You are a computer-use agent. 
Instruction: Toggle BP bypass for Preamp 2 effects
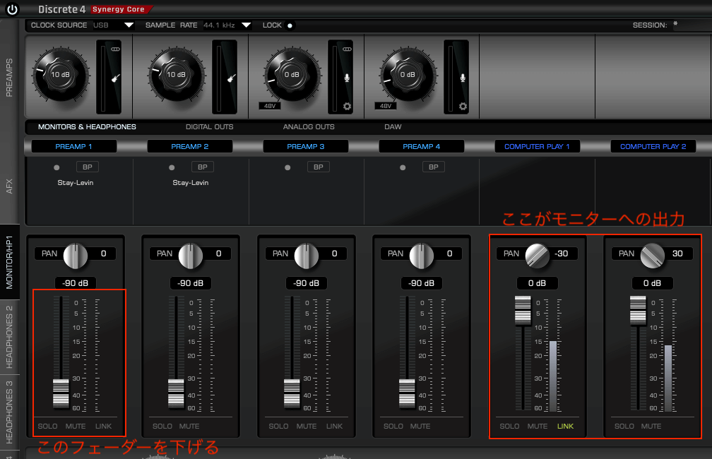[203, 167]
